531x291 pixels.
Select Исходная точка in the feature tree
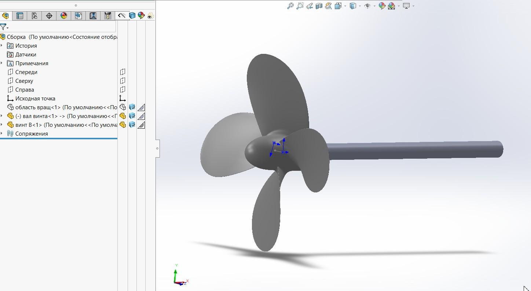coord(35,99)
